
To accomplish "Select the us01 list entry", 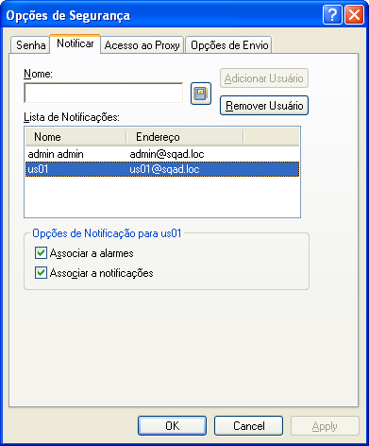I will (x=162, y=169).
